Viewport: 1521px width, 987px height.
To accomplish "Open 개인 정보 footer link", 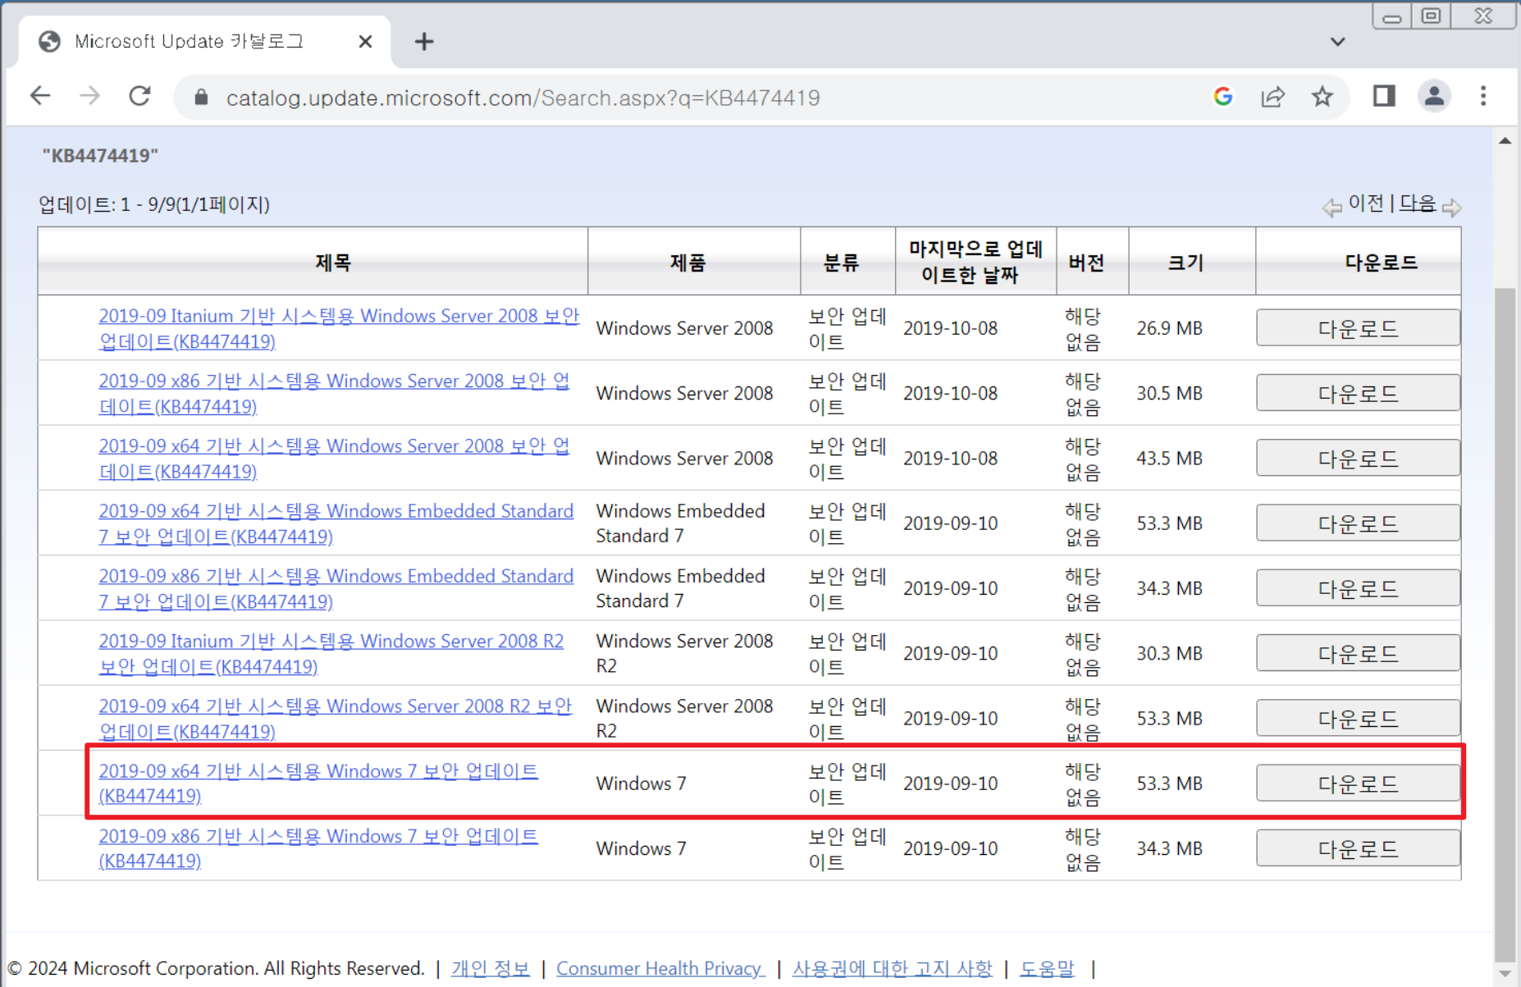I will pyautogui.click(x=490, y=968).
